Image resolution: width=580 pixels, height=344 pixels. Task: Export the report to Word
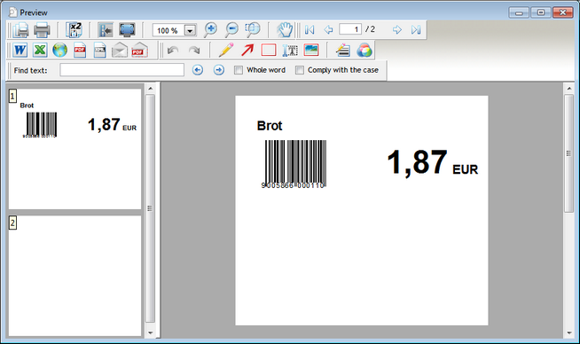(20, 51)
